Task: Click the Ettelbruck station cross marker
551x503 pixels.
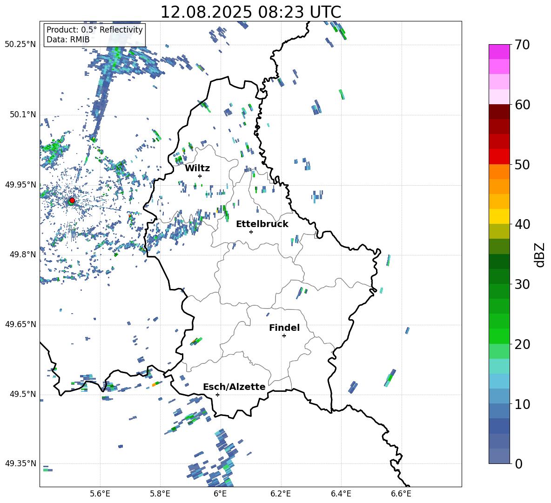Action: click(x=251, y=232)
